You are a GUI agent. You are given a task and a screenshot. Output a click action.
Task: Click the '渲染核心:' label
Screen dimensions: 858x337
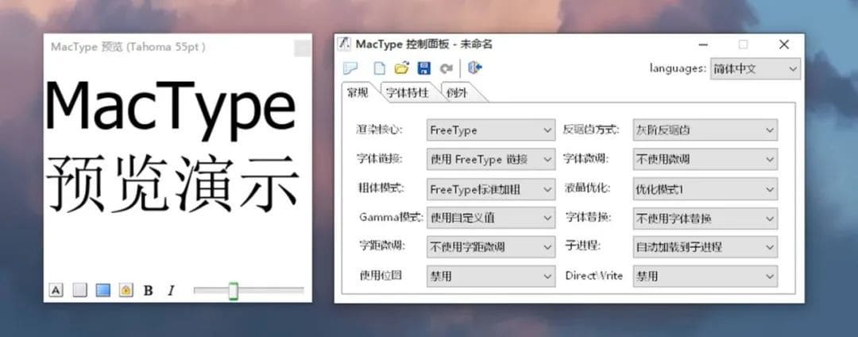(x=379, y=130)
